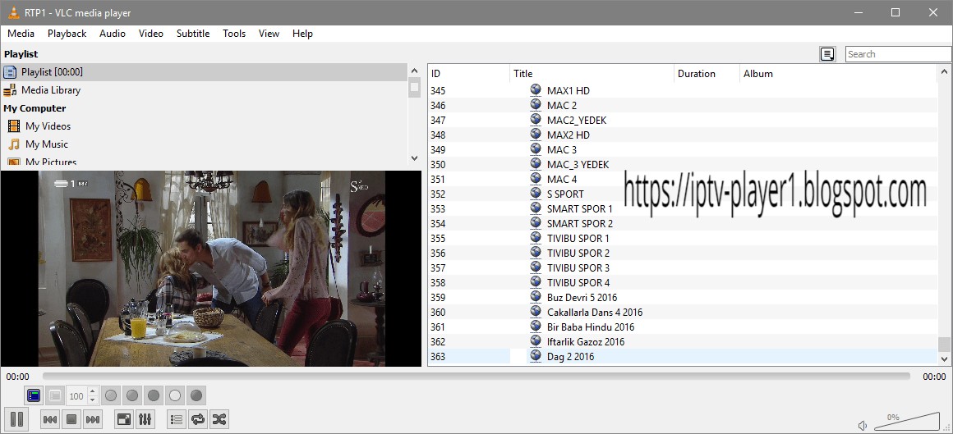Open the Audio menu
Image resolution: width=953 pixels, height=434 pixels.
(113, 34)
